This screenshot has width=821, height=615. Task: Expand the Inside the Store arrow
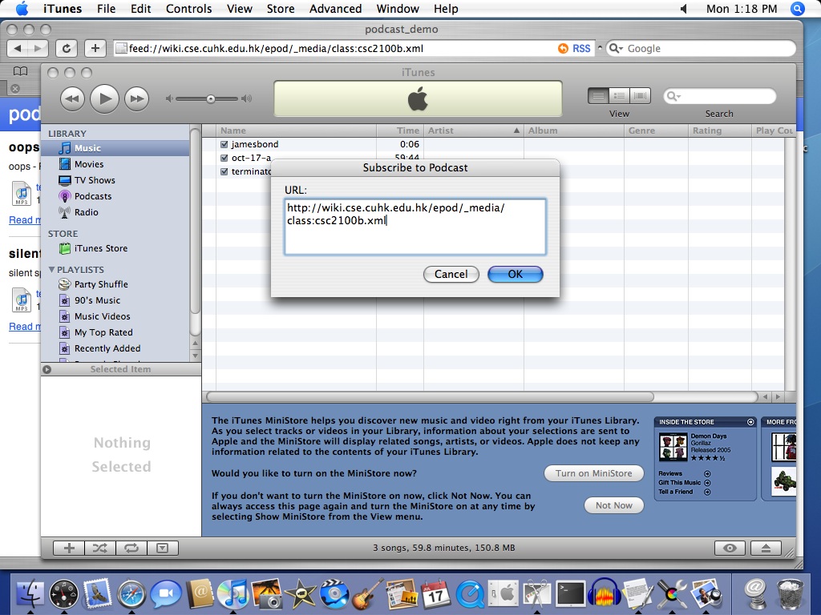[x=750, y=422]
